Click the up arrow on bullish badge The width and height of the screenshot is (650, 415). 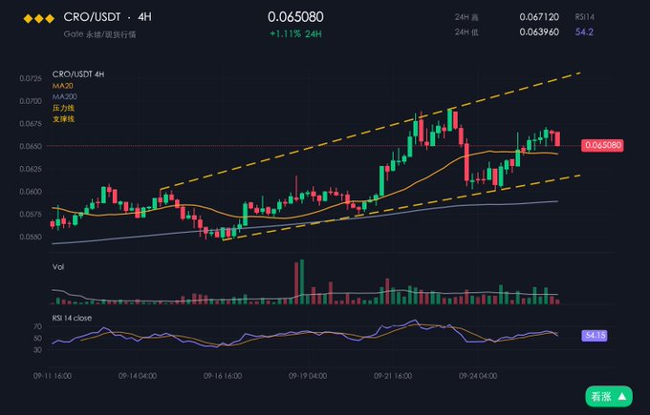click(622, 396)
